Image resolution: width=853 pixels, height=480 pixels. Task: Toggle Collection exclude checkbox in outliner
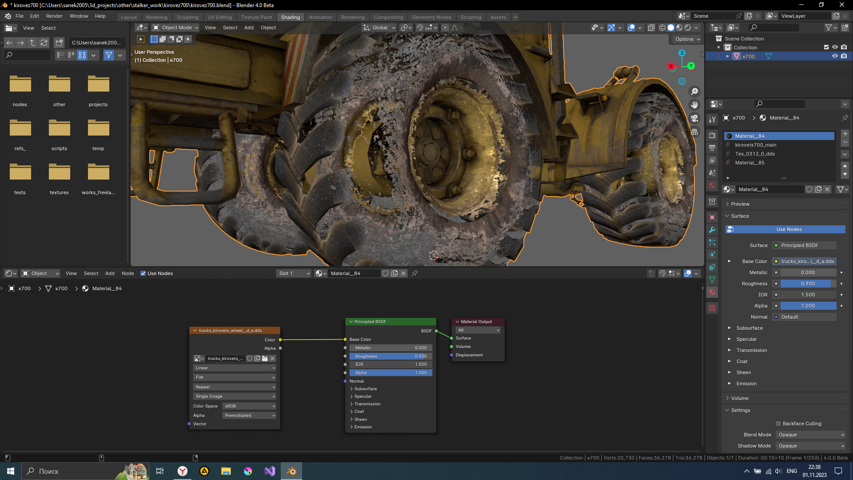826,47
